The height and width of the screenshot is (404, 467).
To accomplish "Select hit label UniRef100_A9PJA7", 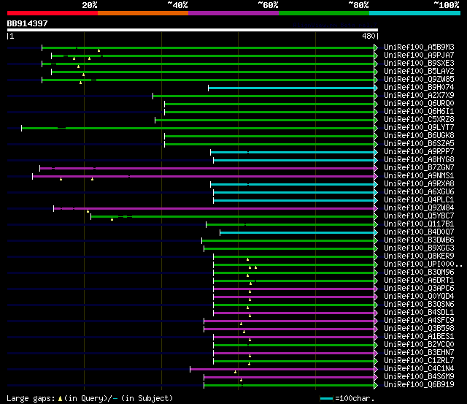I will click(419, 56).
